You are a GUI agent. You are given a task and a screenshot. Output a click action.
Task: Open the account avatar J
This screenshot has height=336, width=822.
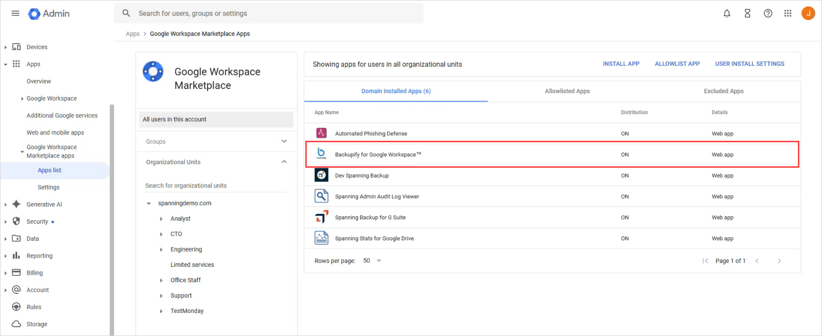coord(808,13)
